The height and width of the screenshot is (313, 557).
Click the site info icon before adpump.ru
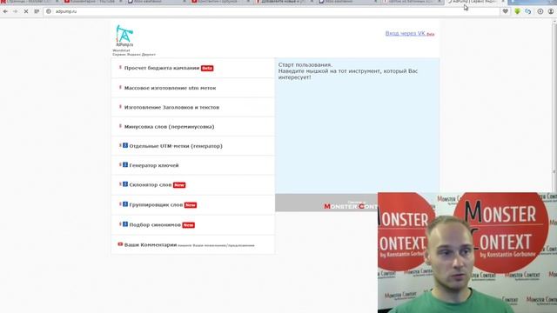pyautogui.click(x=49, y=11)
